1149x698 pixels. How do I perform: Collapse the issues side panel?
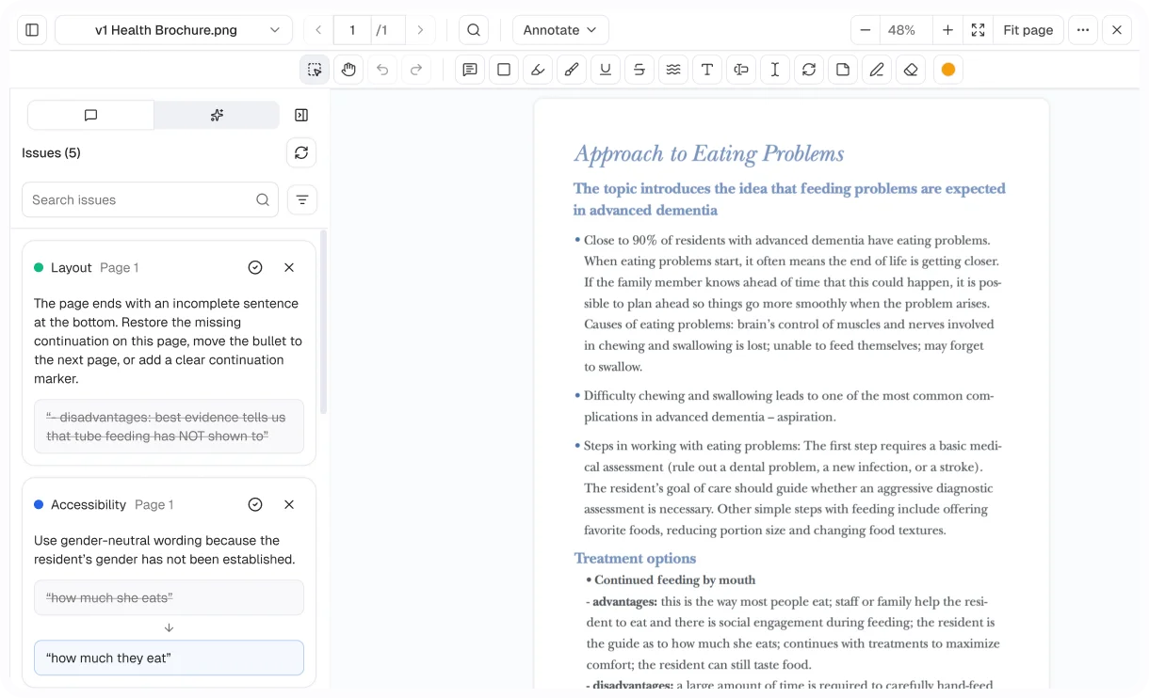tap(301, 115)
